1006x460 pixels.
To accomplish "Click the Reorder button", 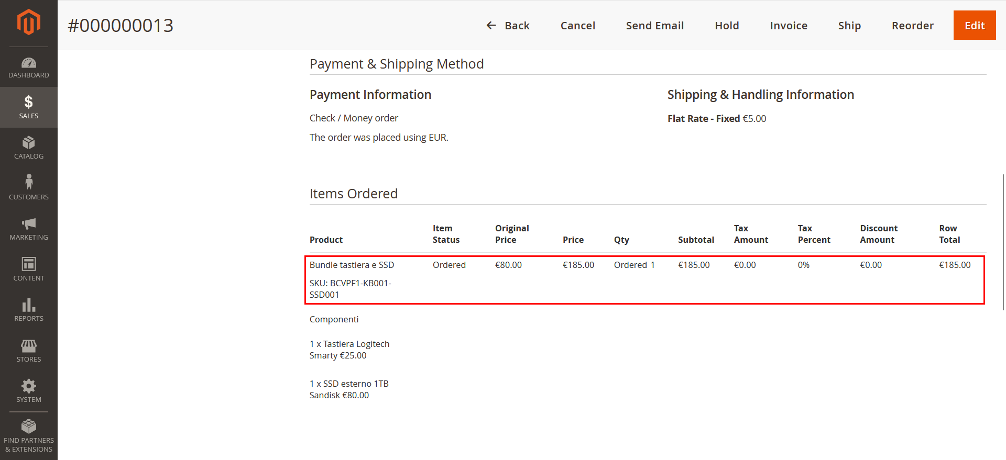I will pyautogui.click(x=912, y=26).
